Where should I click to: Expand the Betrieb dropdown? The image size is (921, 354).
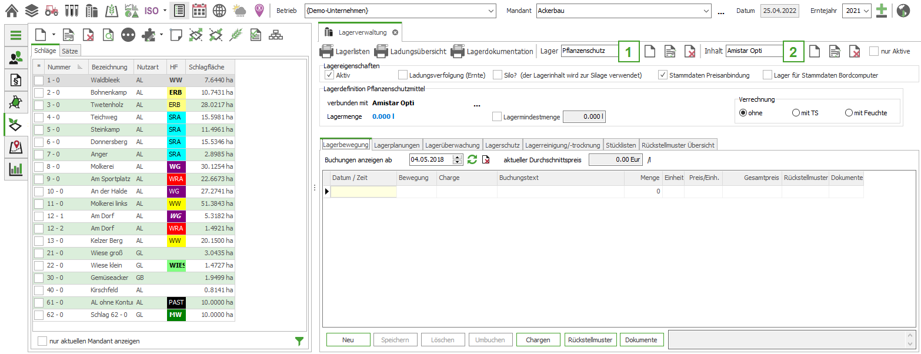(x=491, y=11)
